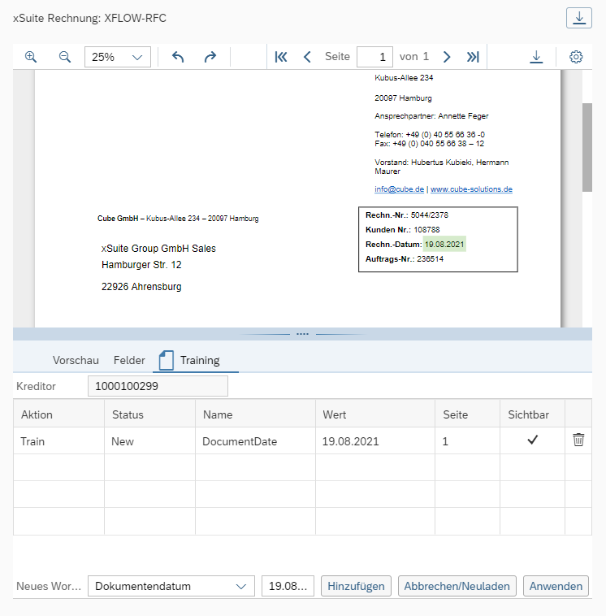Click the splitter handle between panes
The height and width of the screenshot is (616, 606).
302,334
